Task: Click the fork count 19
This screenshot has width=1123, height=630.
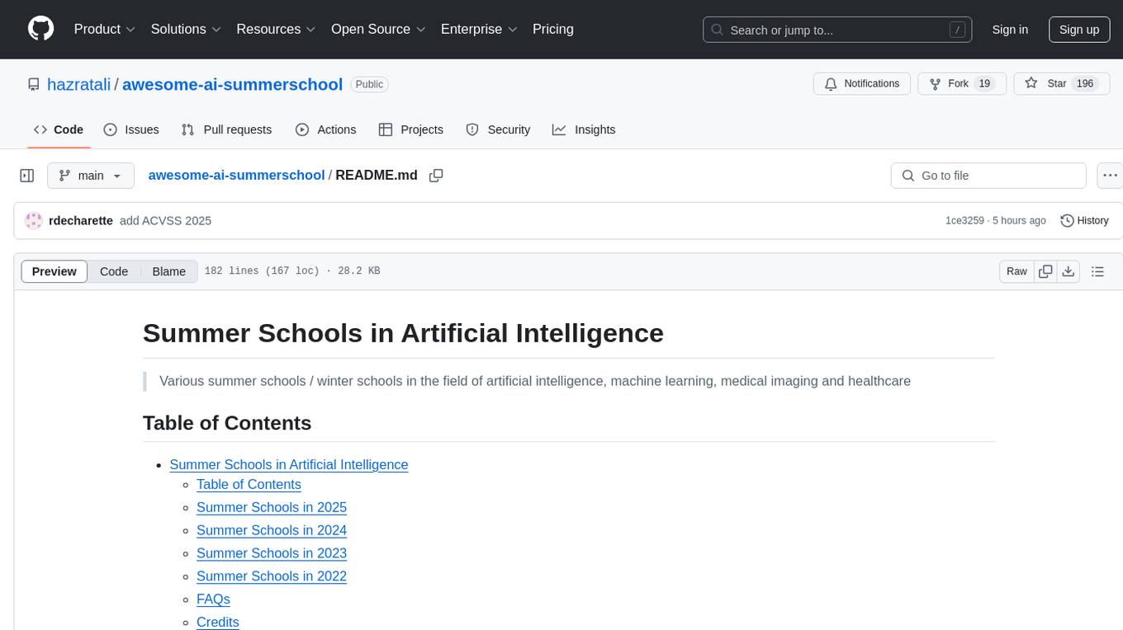Action: click(x=983, y=84)
